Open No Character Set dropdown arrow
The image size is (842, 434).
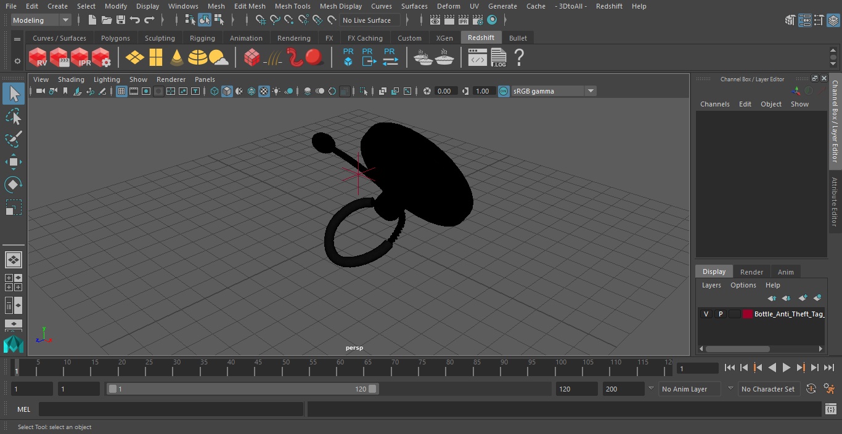730,388
